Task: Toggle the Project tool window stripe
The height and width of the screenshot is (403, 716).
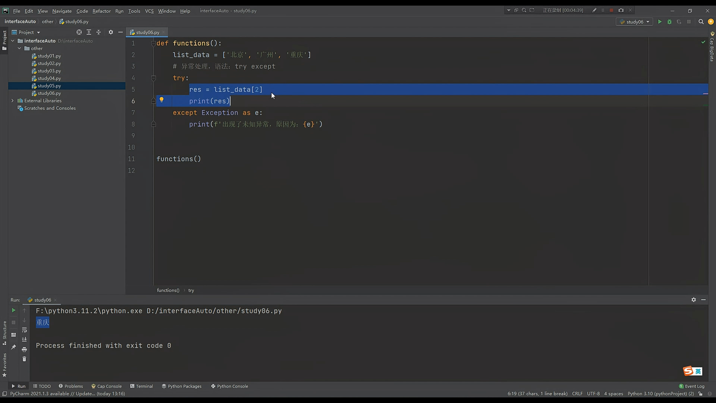Action: coord(4,40)
